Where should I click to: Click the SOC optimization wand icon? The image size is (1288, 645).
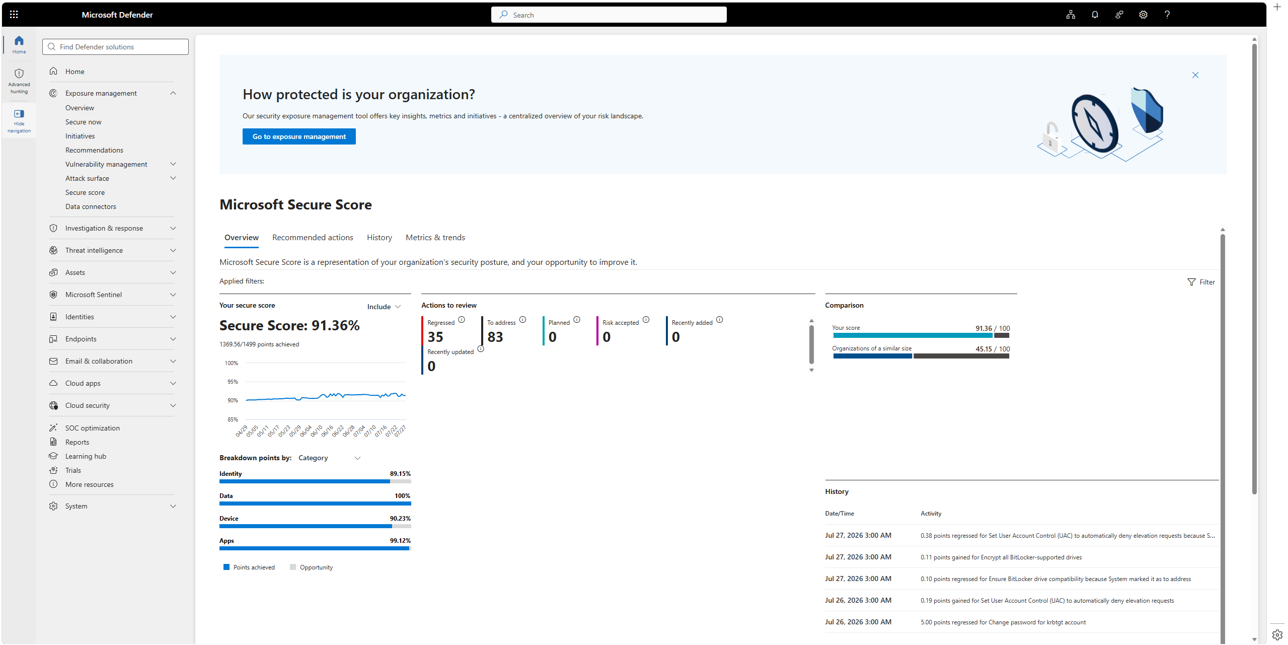pos(53,427)
